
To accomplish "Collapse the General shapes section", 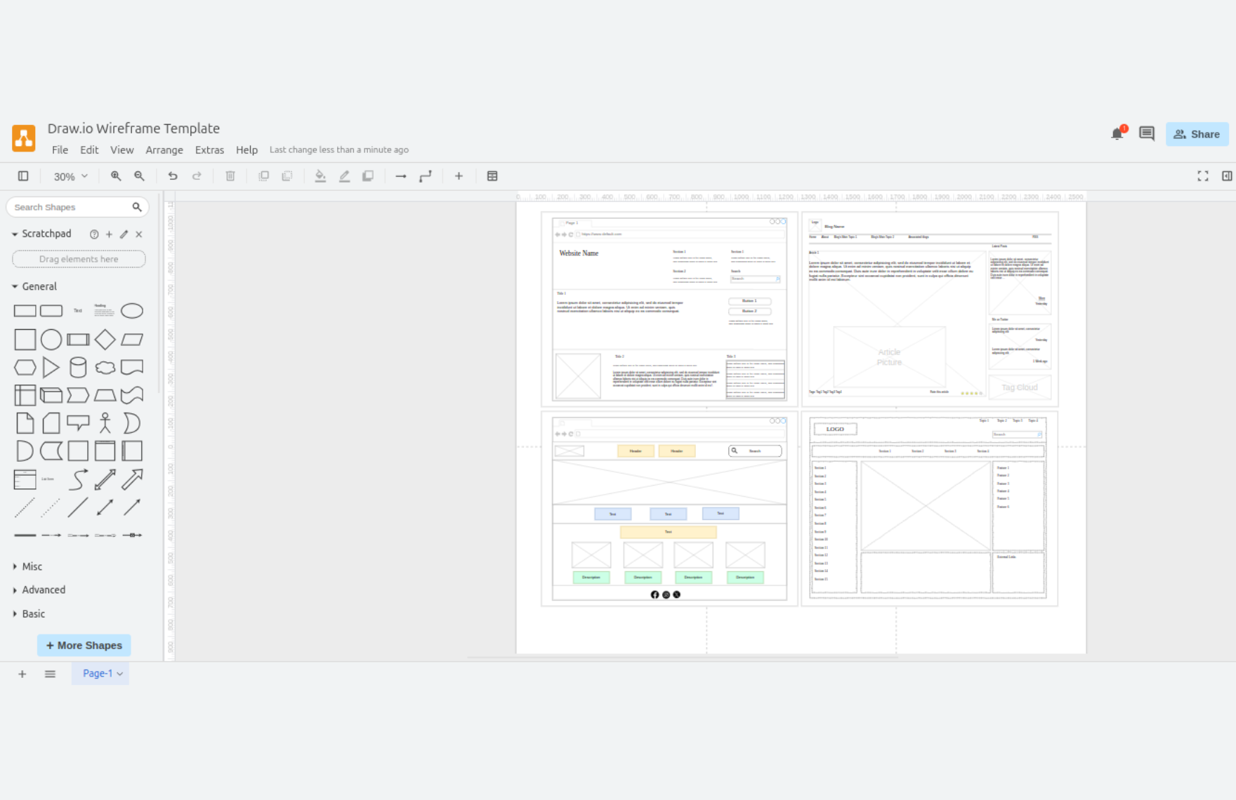I will pyautogui.click(x=39, y=286).
